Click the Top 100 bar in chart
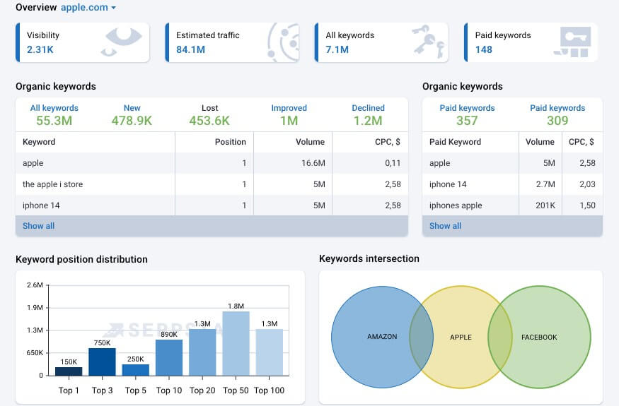Viewport: 619px width, 406px height. click(270, 352)
